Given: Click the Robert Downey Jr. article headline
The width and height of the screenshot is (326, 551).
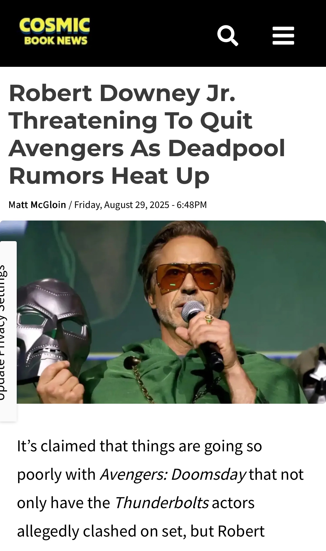Looking at the screenshot, I should pos(147,134).
